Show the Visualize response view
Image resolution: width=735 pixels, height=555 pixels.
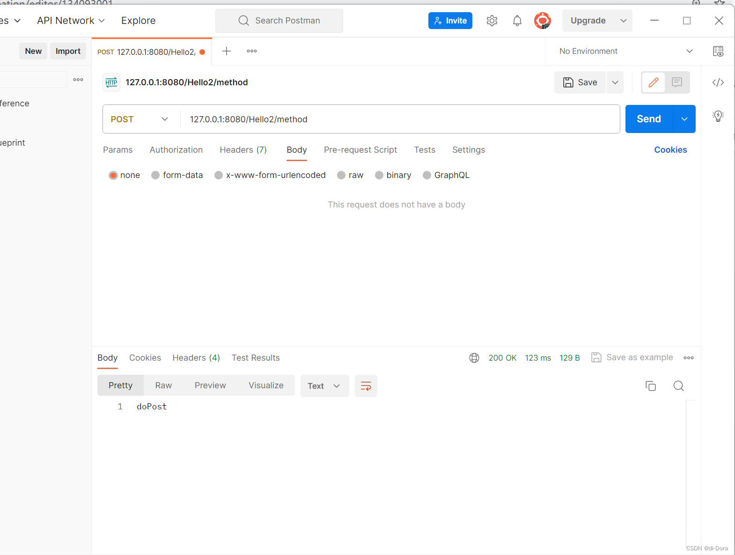pos(266,385)
